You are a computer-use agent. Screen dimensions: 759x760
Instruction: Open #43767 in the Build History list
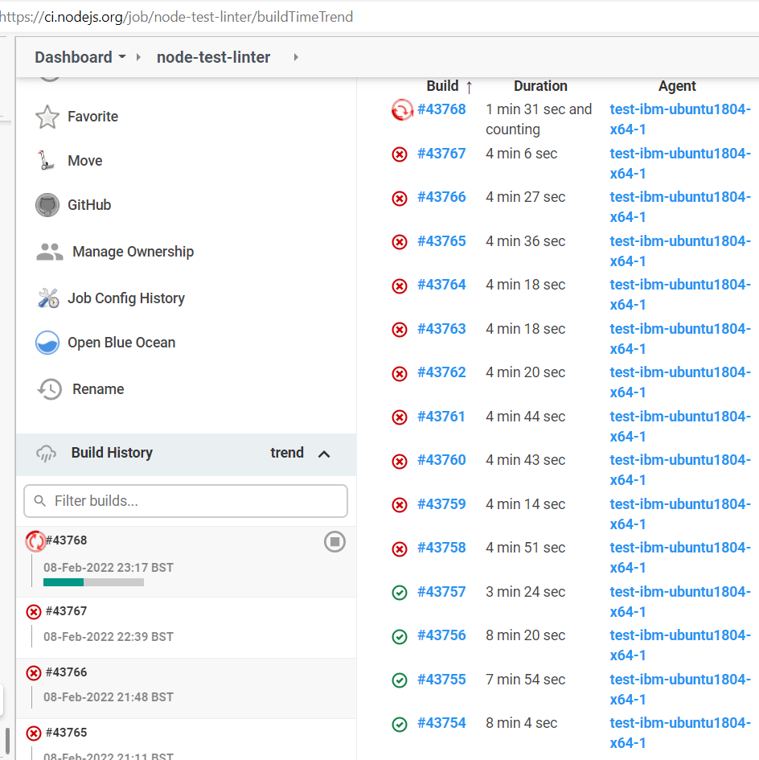66,611
